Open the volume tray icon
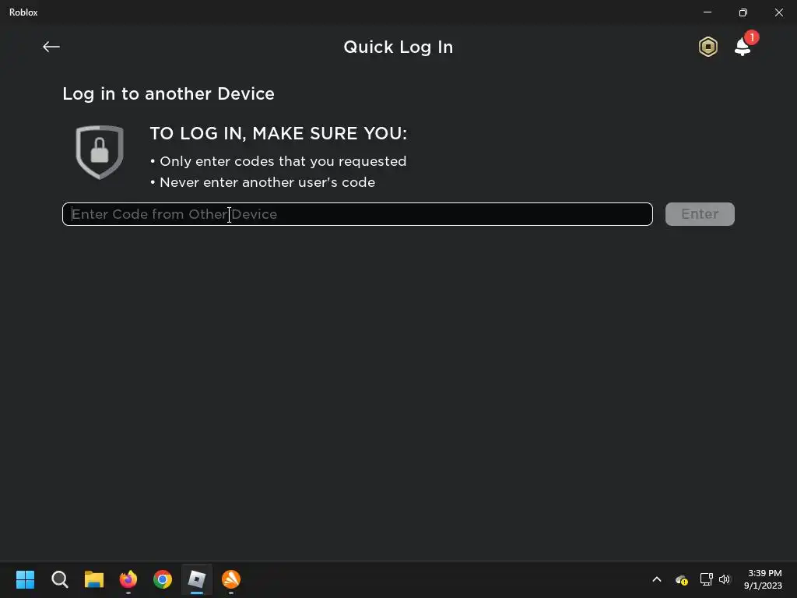 pos(725,579)
